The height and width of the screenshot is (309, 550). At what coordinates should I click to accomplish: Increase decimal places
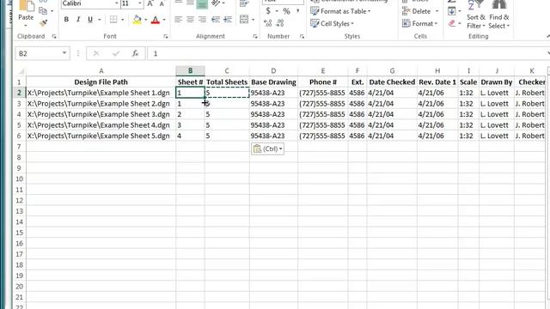click(x=267, y=23)
